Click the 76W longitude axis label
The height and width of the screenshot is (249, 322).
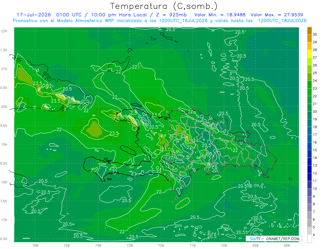click(x=35, y=245)
